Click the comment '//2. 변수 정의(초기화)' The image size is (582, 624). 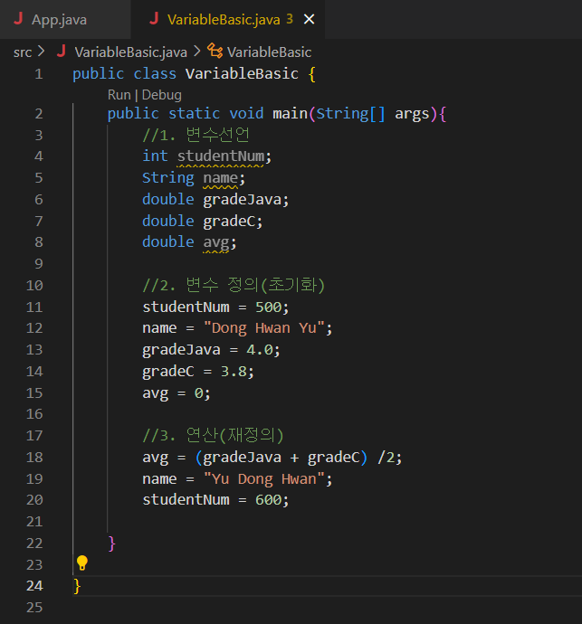tap(234, 286)
